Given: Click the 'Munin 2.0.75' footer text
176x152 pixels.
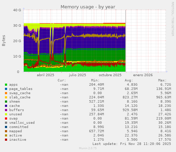Looking at the screenshot, I should pos(88,148).
